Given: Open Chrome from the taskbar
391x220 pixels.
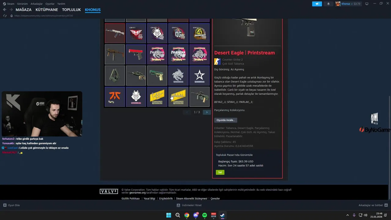Looking at the screenshot, I should click(x=187, y=215).
